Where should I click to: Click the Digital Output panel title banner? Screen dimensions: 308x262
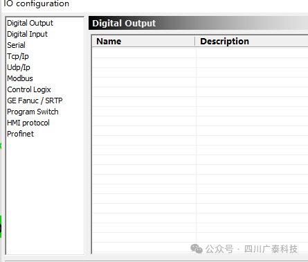click(198, 23)
